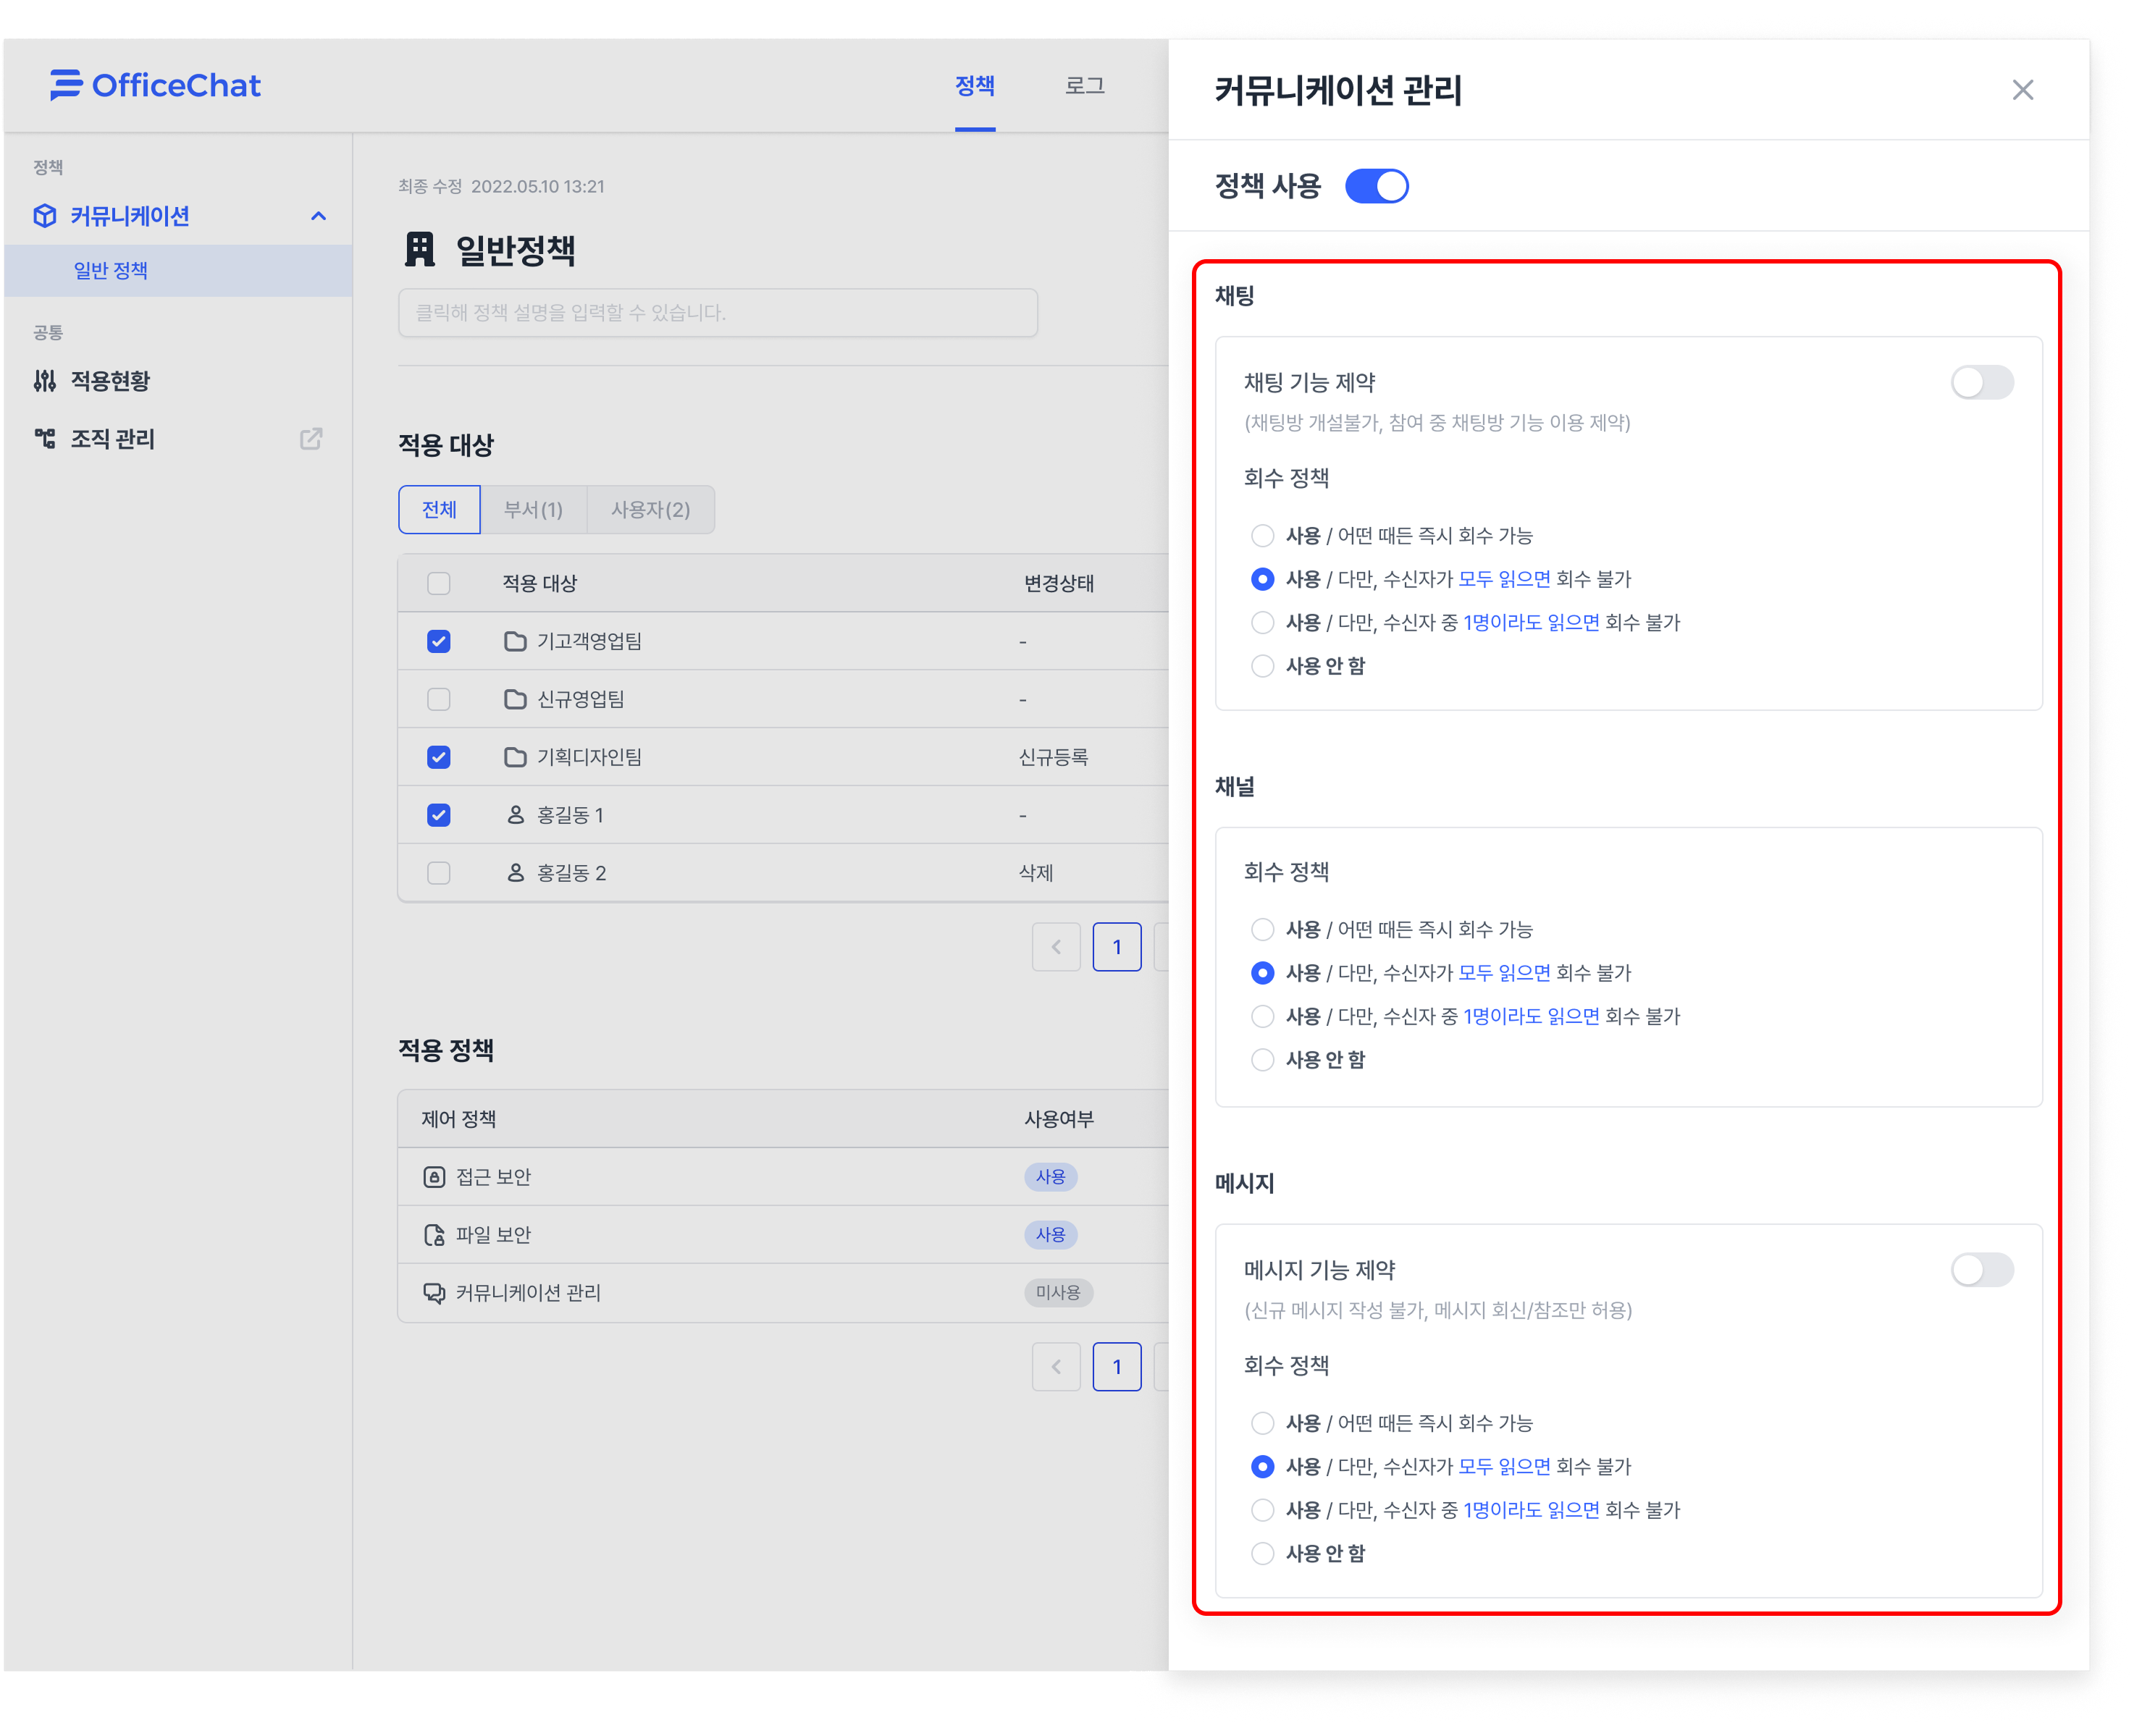Click the lock icon for 접근 보안
Image resolution: width=2142 pixels, height=1736 pixels.
point(434,1177)
